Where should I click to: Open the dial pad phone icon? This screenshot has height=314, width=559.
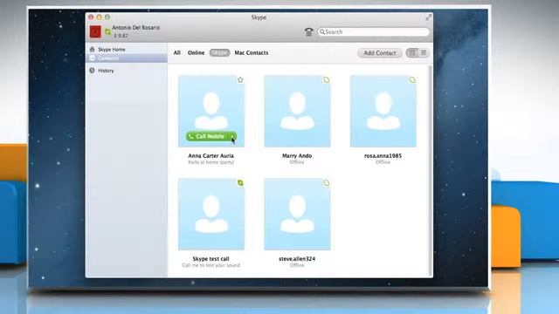[x=308, y=31]
